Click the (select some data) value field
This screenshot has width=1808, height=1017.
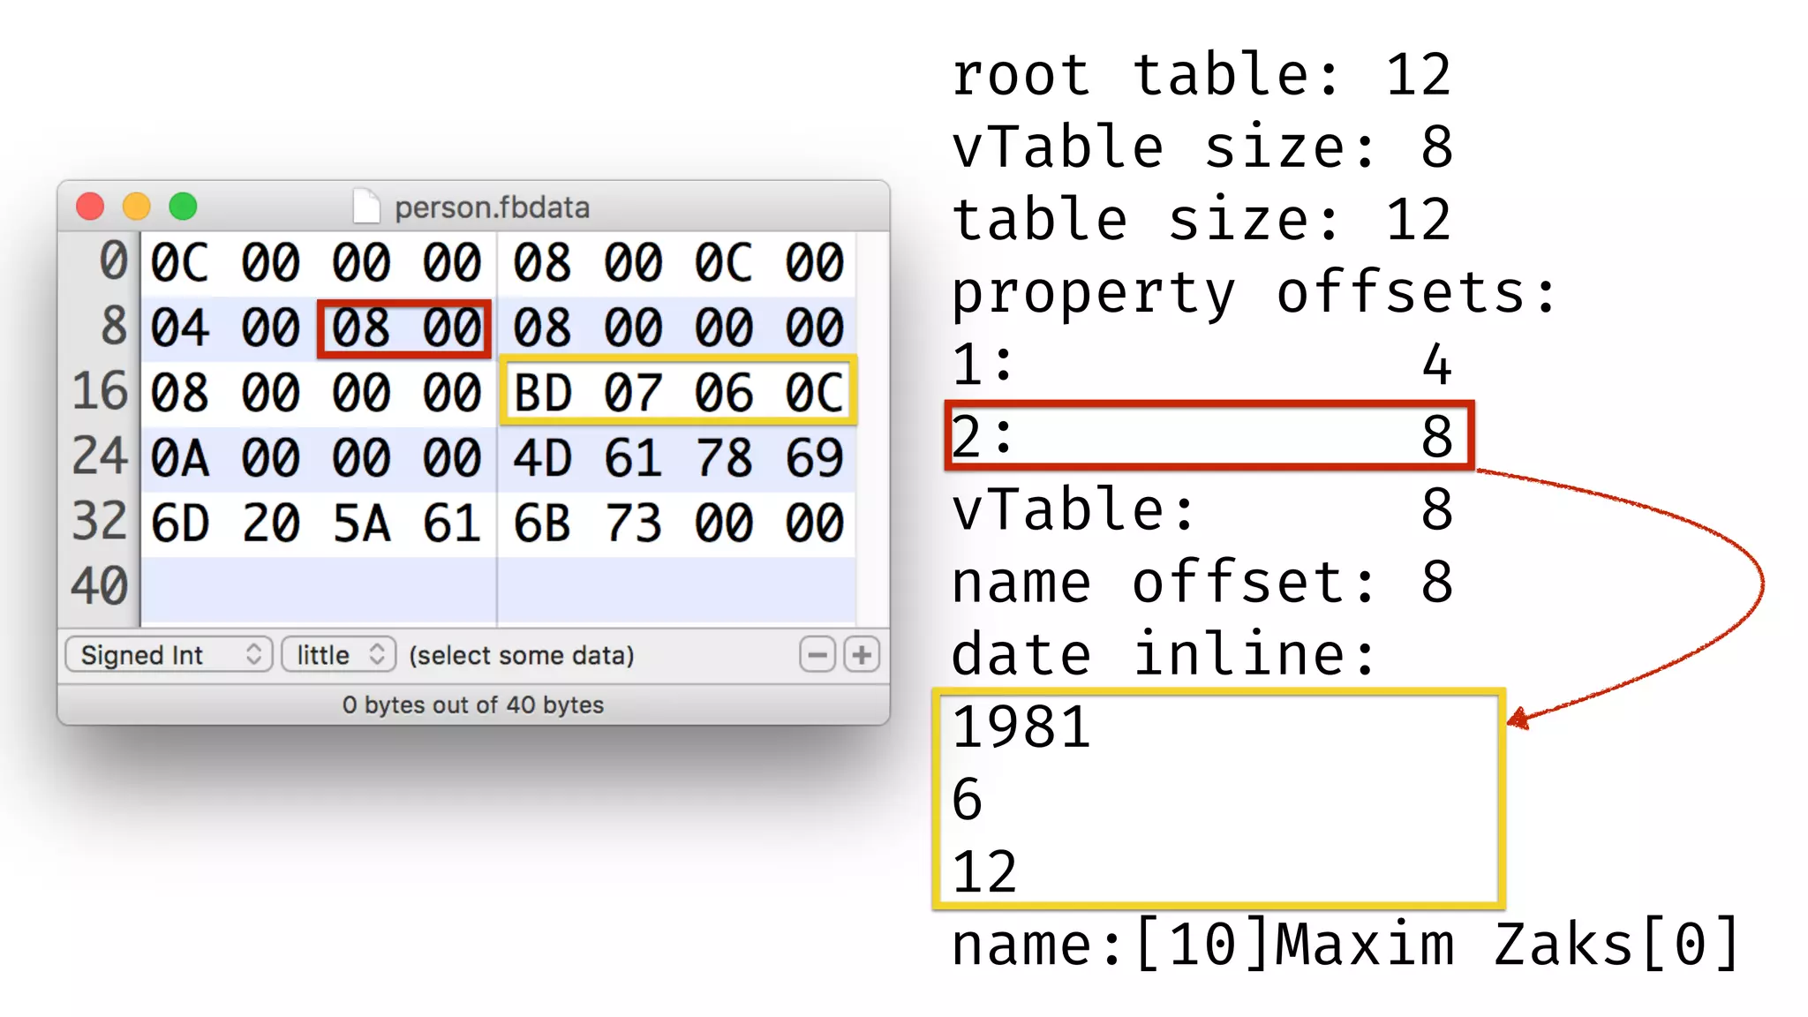pos(521,655)
